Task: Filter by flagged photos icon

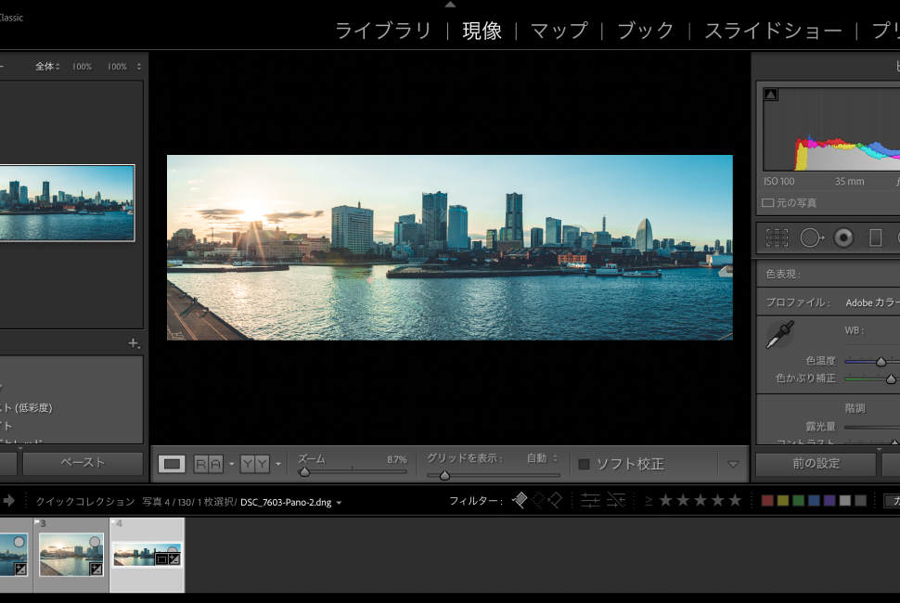Action: [x=520, y=500]
